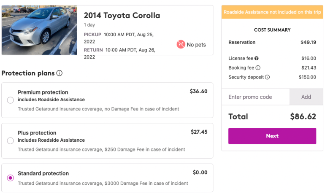The width and height of the screenshot is (325, 194).
Task: Click the 2014 Toyota Corolla title
Action: [122, 16]
